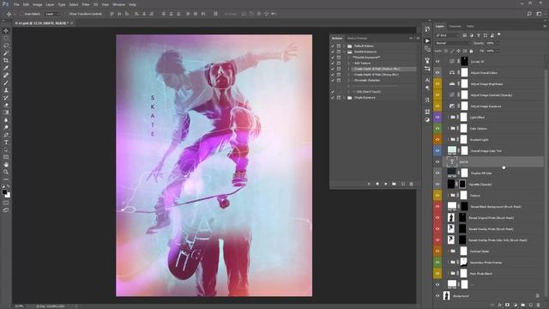Open the Actions play icon in the side dock
The image size is (549, 309).
(427, 40)
